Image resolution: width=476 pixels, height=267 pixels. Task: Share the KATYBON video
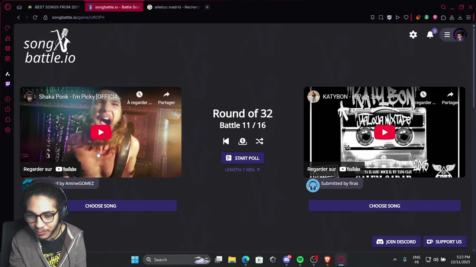pyautogui.click(x=450, y=98)
